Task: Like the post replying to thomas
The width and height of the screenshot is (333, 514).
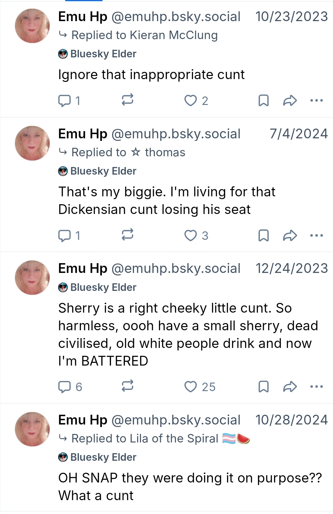Action: click(x=190, y=236)
